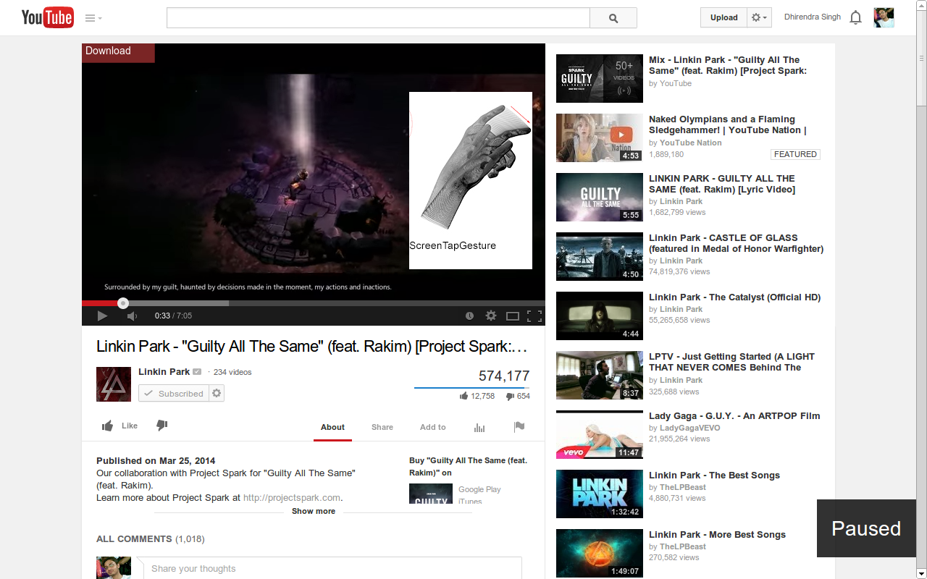Click the Published on Mar 25, 2014 text
Viewport: 927px width, 579px height.
[156, 460]
